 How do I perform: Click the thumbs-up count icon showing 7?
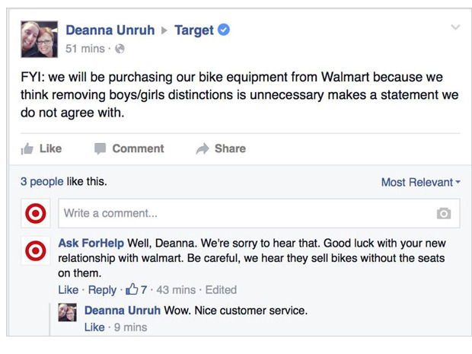click(132, 289)
